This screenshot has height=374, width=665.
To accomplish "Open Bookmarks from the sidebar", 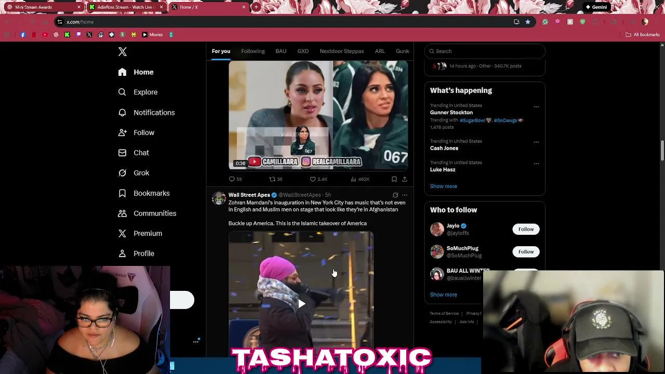I will tap(144, 193).
